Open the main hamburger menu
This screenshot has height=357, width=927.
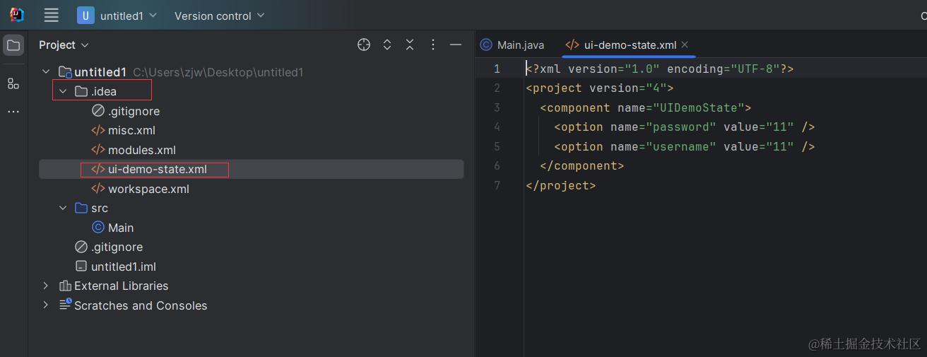(51, 15)
